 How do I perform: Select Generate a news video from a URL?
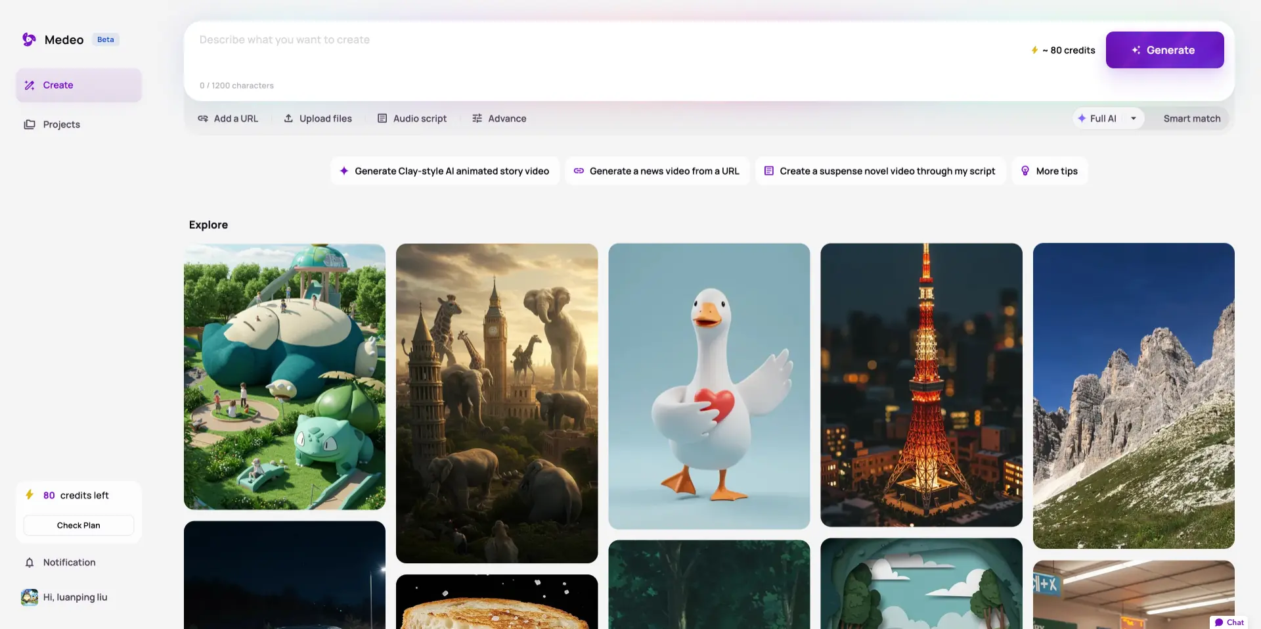(657, 171)
